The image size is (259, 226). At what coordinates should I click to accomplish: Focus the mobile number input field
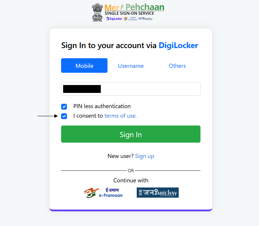tap(131, 89)
